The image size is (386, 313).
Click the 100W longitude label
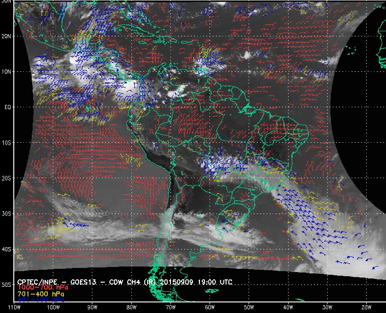(x=53, y=307)
